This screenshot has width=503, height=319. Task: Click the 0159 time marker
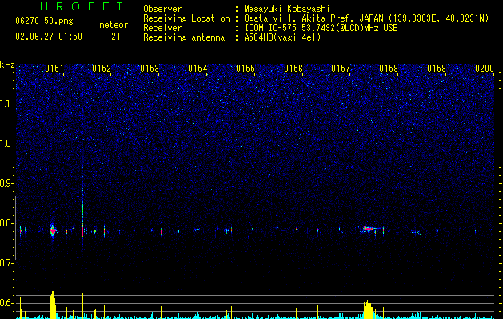pos(437,69)
